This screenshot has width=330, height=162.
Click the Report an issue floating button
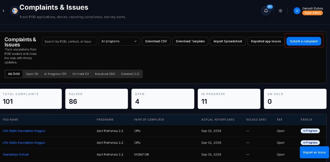click(314, 152)
